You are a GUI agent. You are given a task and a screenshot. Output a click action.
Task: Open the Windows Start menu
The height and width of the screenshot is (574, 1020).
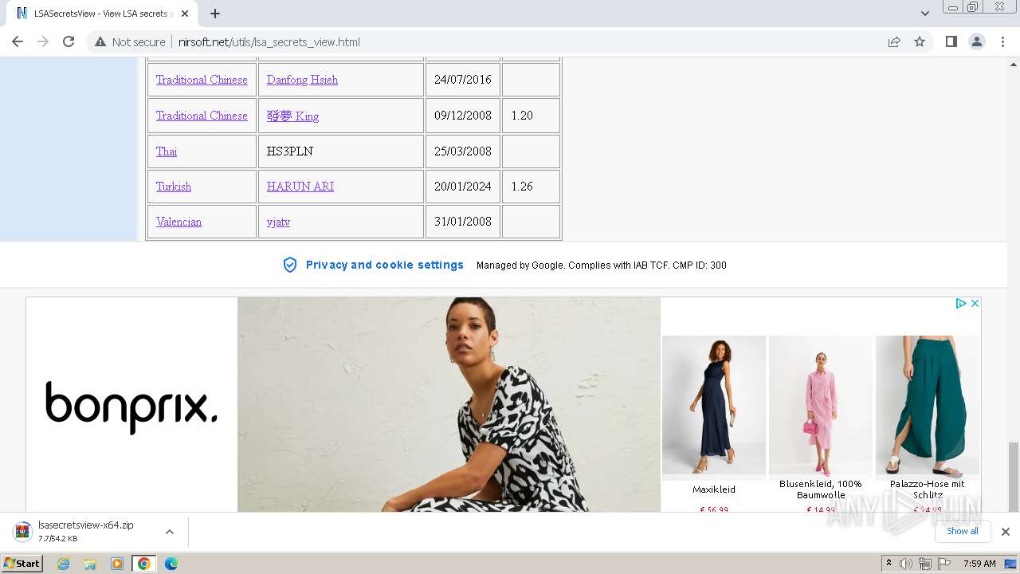point(22,564)
